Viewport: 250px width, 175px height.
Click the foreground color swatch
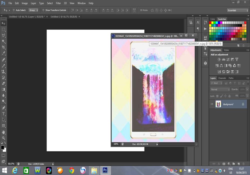click(2, 147)
